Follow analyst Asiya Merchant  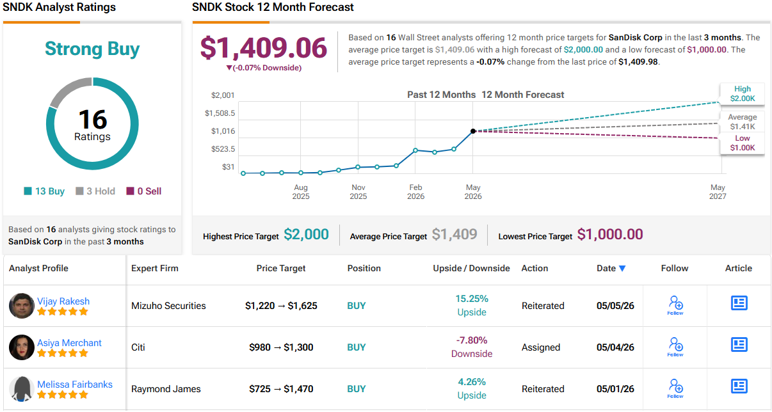(675, 346)
